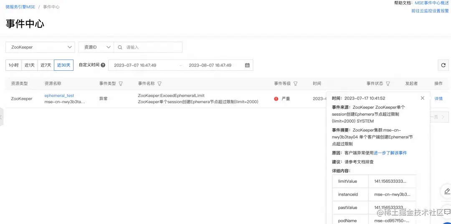Open the 进一步了解该事件 link
Screen dimensions: 451x224
(390, 153)
